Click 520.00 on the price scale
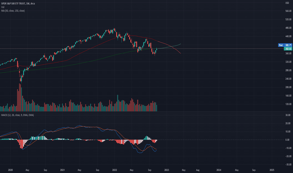The height and width of the screenshot is (173, 293). coord(288,20)
